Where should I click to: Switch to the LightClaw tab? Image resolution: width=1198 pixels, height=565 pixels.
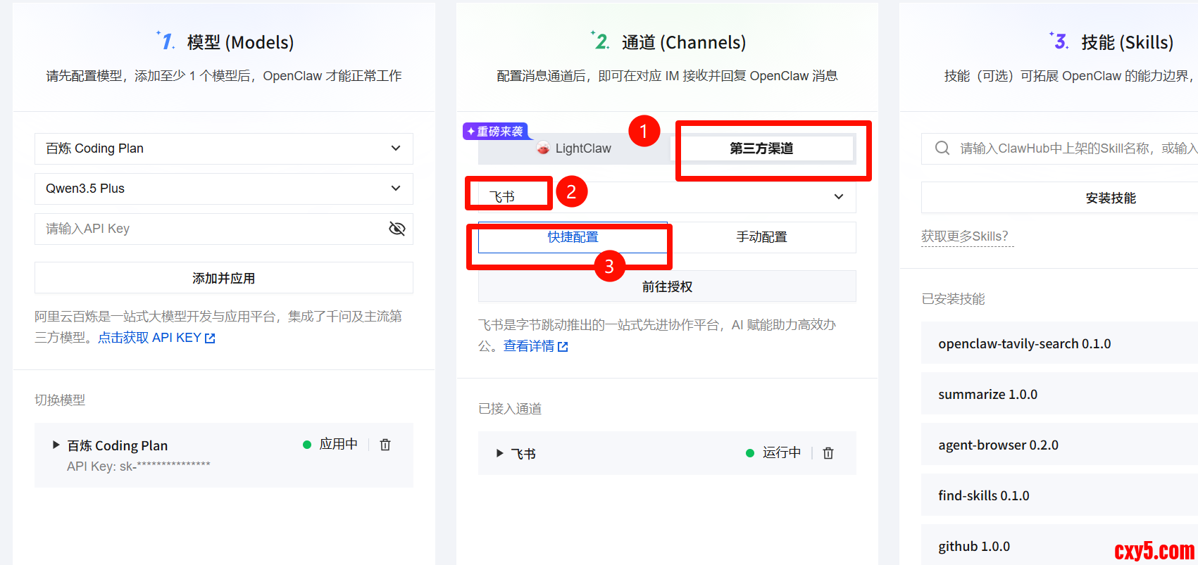(573, 148)
